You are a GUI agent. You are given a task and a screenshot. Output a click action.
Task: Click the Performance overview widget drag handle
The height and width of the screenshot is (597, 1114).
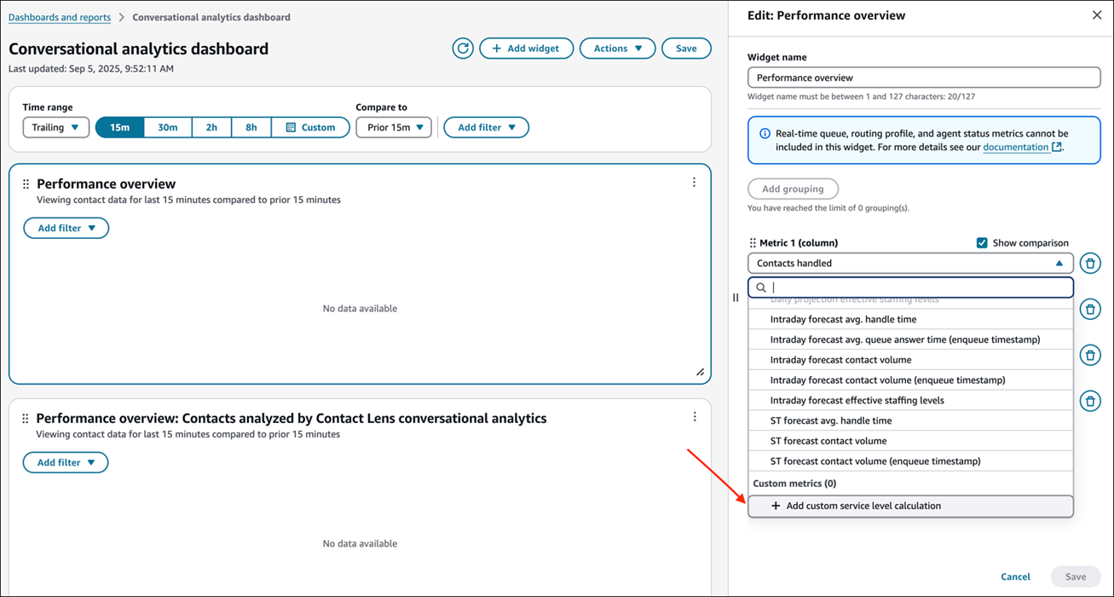(x=26, y=184)
